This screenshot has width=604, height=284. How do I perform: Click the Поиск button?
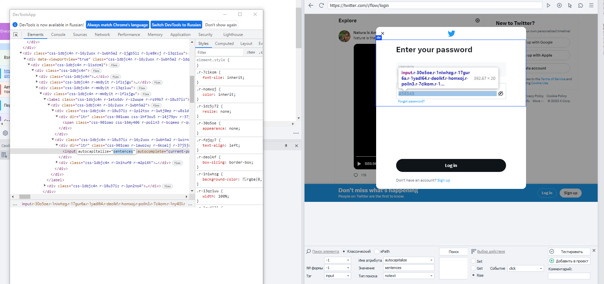point(454,252)
